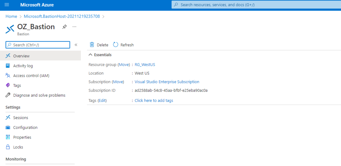341x166 pixels.
Task: Open Tags in the sidebar
Action: 17,85
